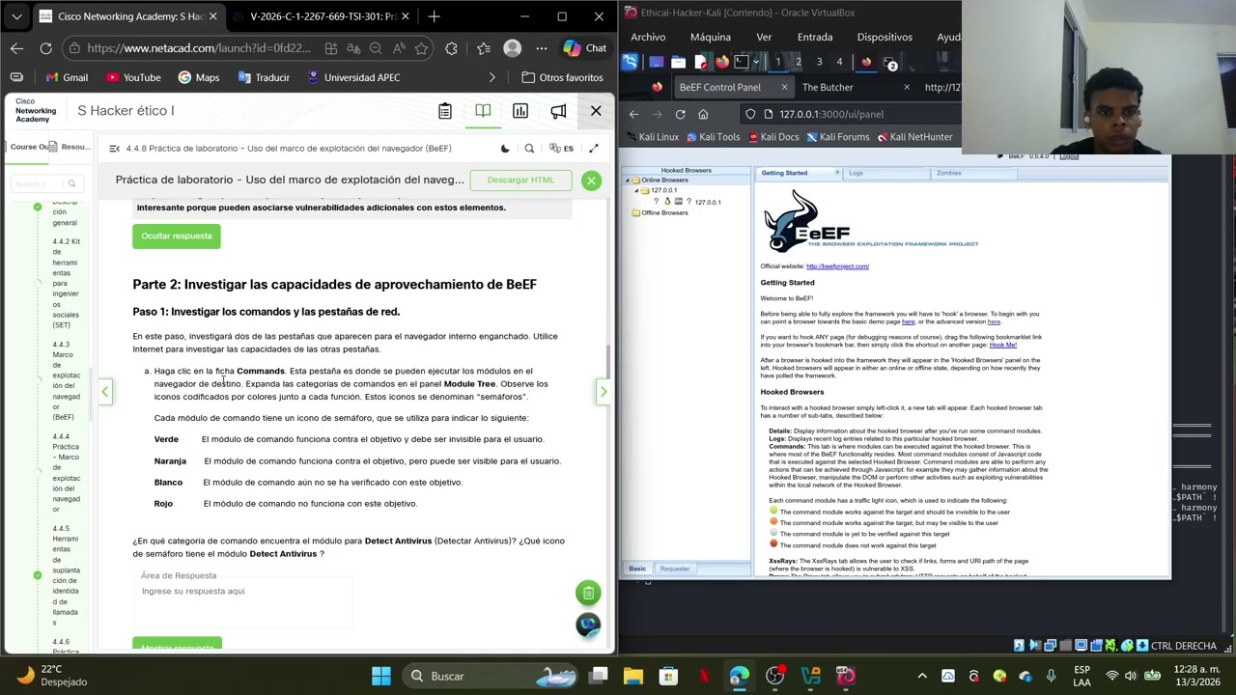Add page to favorites star icon in Edge
Image resolution: width=1236 pixels, height=695 pixels.
[421, 48]
